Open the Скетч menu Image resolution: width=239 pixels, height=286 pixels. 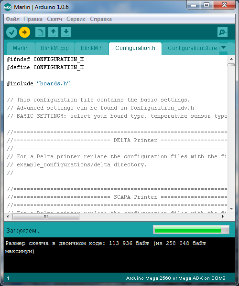click(x=54, y=19)
